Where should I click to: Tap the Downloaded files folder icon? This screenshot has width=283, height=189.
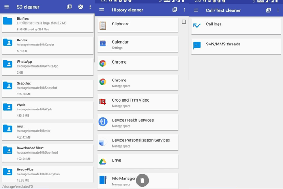(8, 150)
